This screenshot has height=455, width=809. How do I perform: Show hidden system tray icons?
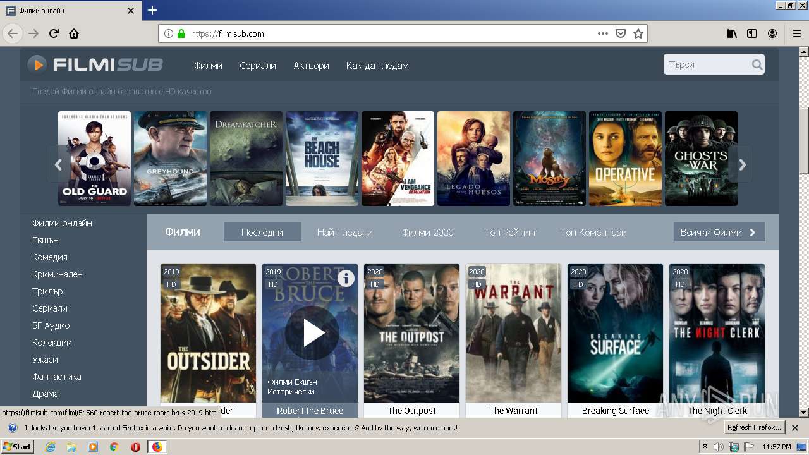(705, 446)
